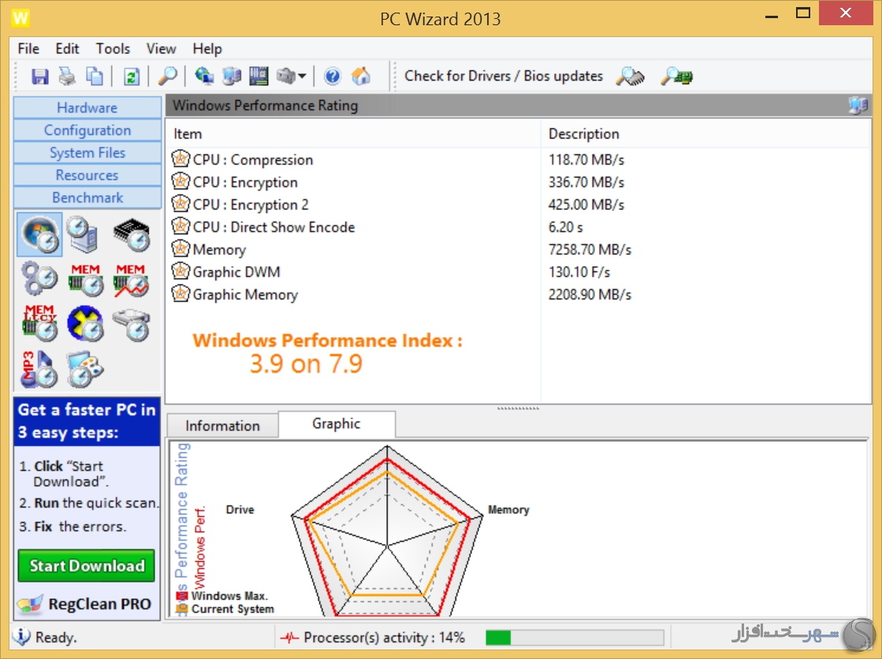882x659 pixels.
Task: Maximize the PC Wizard 2013 window
Action: (x=803, y=13)
